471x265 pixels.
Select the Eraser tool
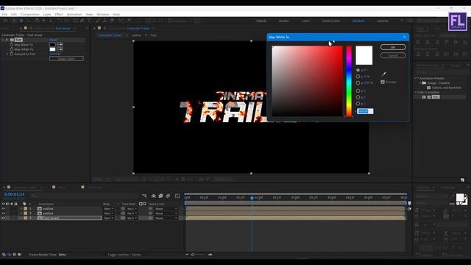tap(113, 21)
